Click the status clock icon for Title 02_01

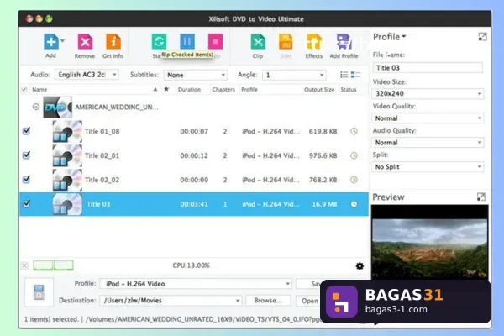354,155
